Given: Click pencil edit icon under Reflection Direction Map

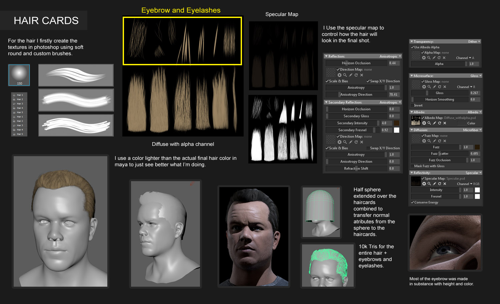Looking at the screenshot, I should coord(351,75).
